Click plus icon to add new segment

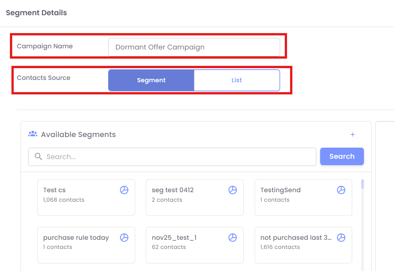(353, 134)
